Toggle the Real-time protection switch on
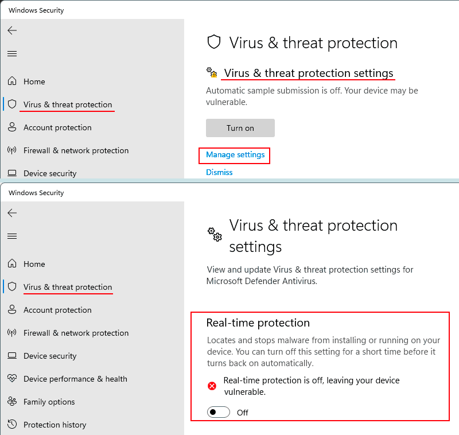Screen dimensions: 459x435 coord(219,412)
